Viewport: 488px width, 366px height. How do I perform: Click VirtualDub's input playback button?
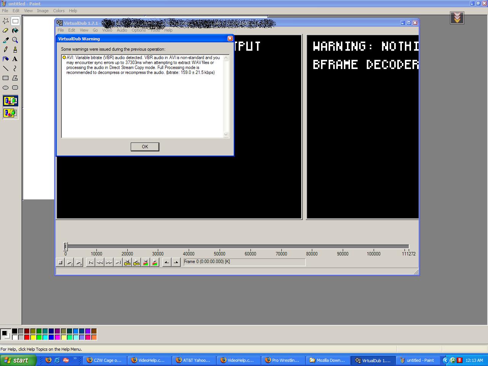point(69,262)
